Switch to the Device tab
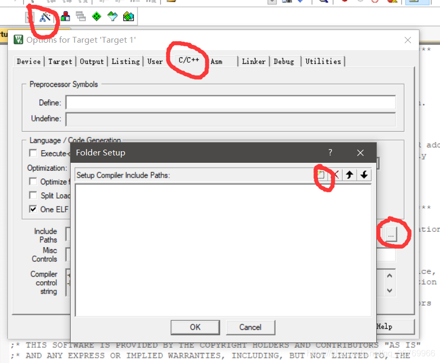440x363 pixels. [x=28, y=61]
